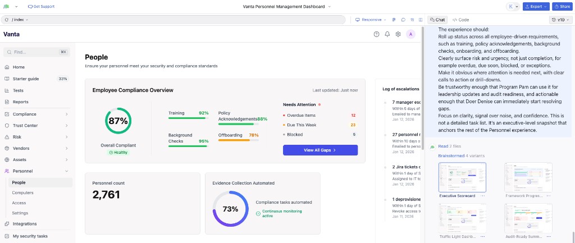The width and height of the screenshot is (575, 243).
Task: Click the comment bubble icon in the toolbar
Action: click(x=403, y=20)
